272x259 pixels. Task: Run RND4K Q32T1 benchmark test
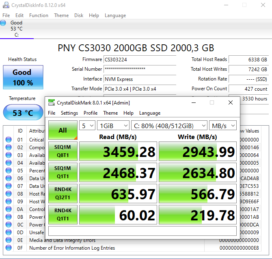[x=63, y=194]
